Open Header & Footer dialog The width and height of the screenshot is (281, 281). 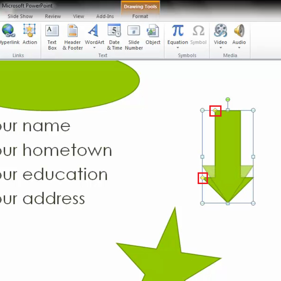[73, 37]
